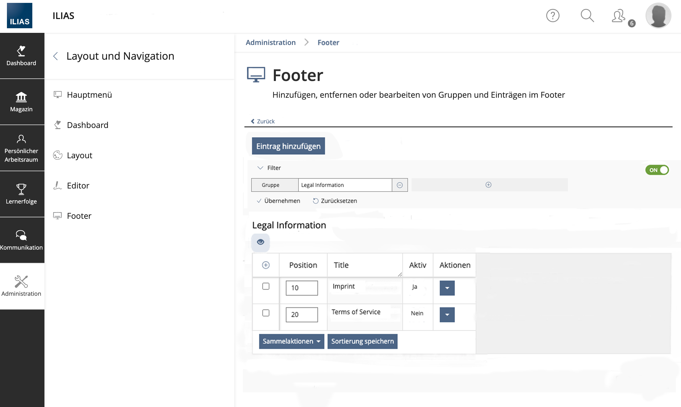Toggle the eye view control
This screenshot has width=681, height=407.
(261, 242)
